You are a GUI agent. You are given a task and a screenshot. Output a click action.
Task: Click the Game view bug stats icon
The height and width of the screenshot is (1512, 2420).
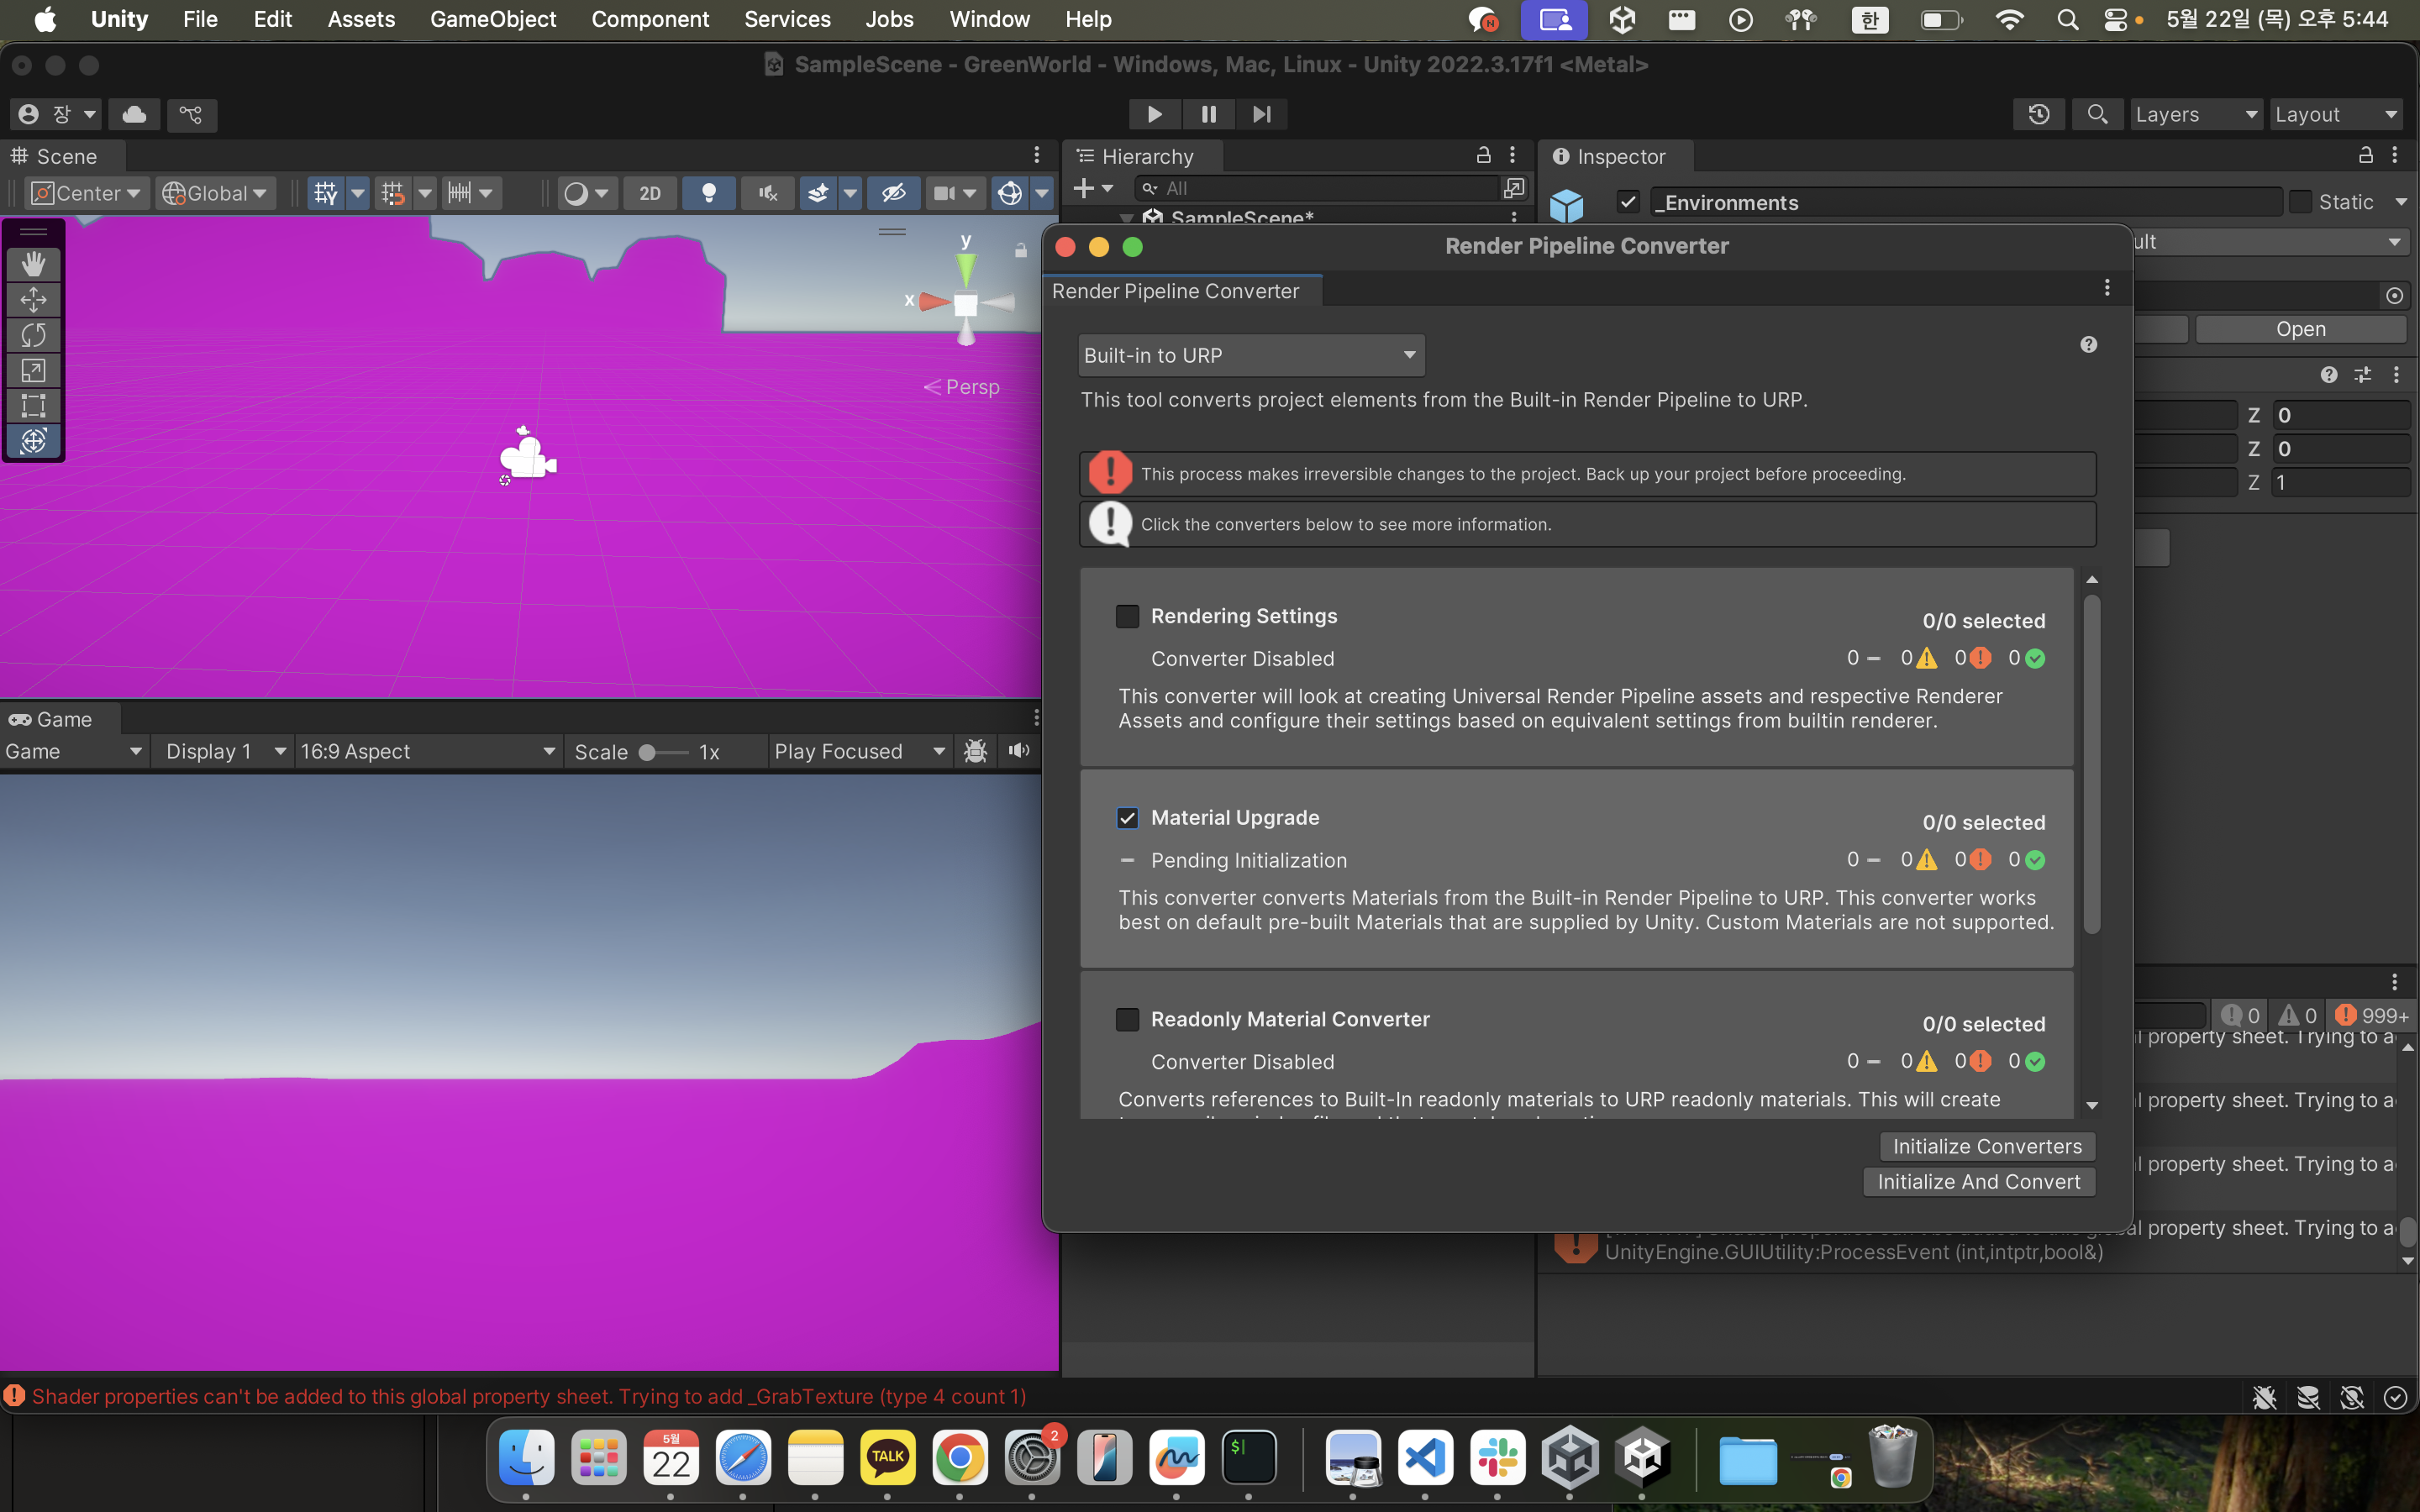tap(975, 751)
